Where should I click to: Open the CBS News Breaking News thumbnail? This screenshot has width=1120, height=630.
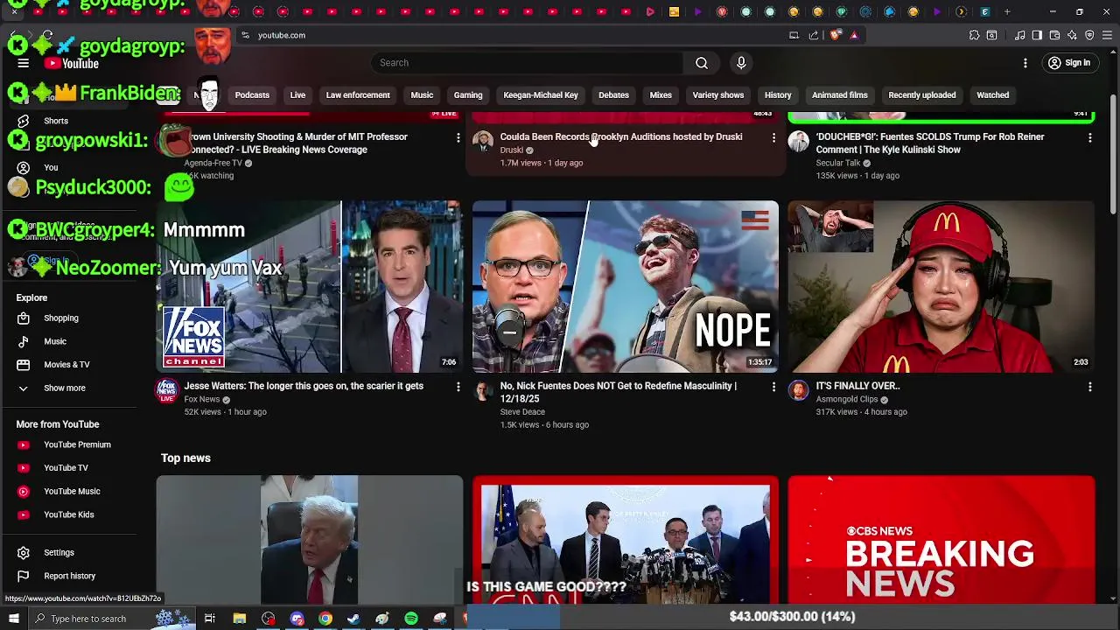pos(941,540)
